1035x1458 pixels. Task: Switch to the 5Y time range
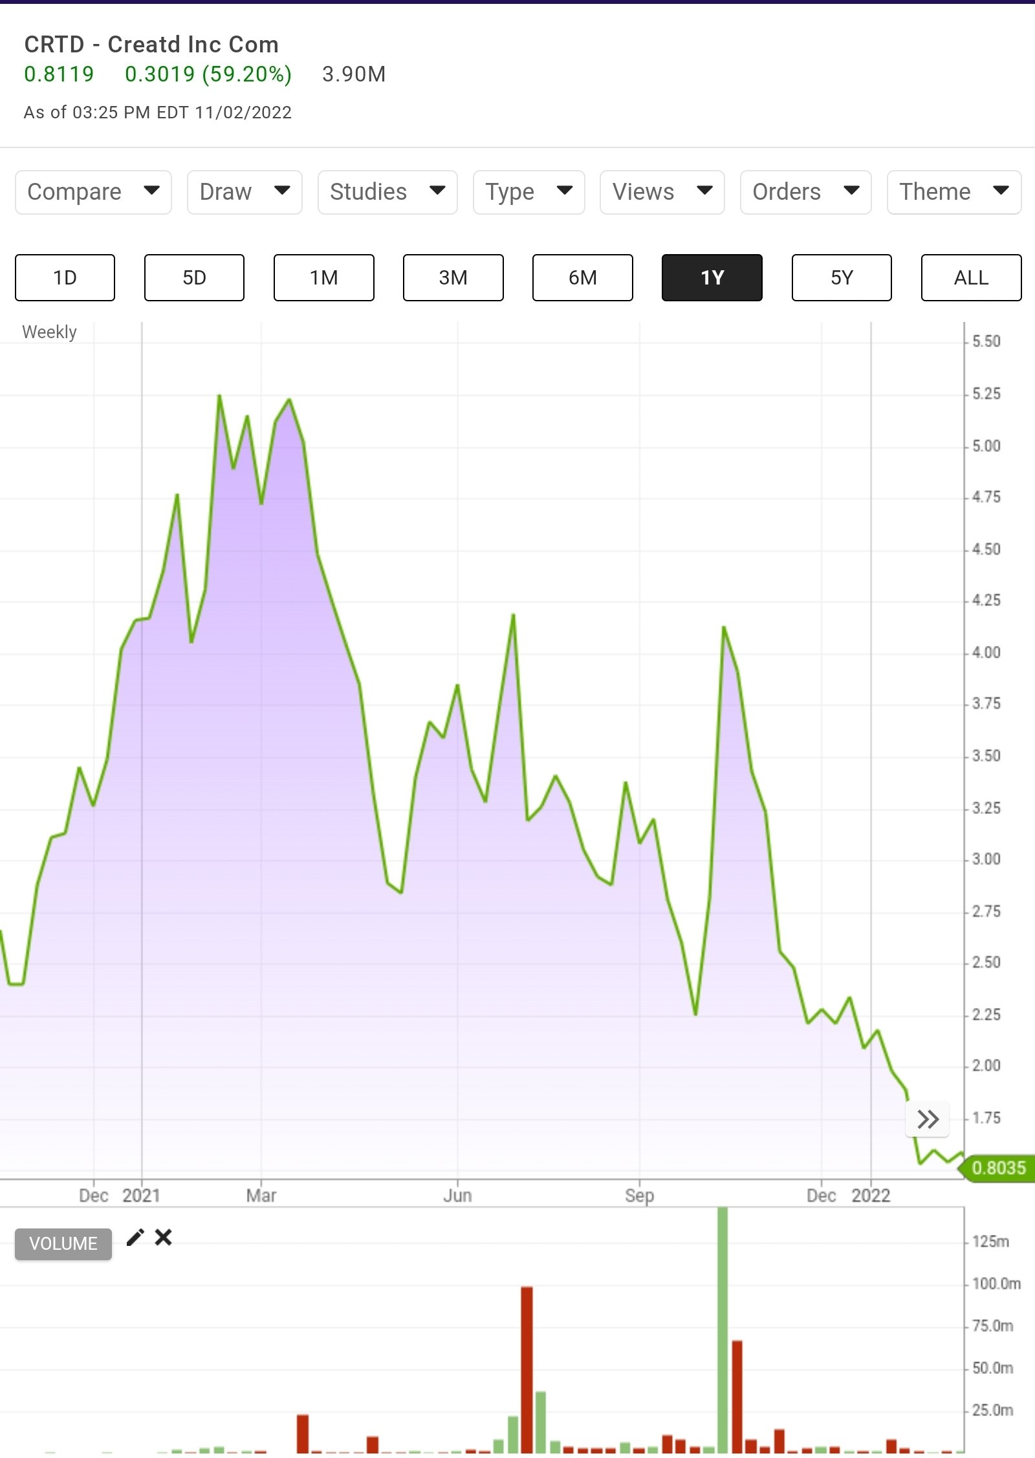click(841, 277)
